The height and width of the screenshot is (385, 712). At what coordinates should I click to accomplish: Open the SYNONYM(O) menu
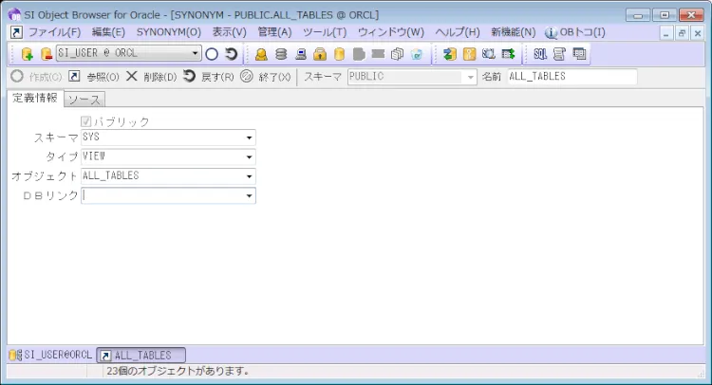click(168, 32)
